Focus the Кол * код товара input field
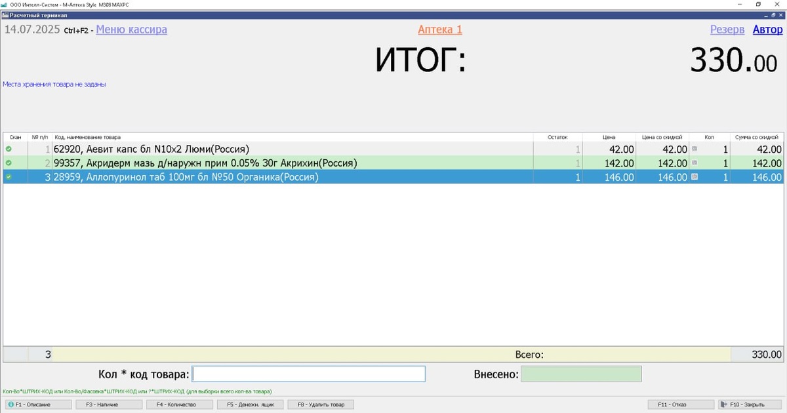 tap(309, 374)
